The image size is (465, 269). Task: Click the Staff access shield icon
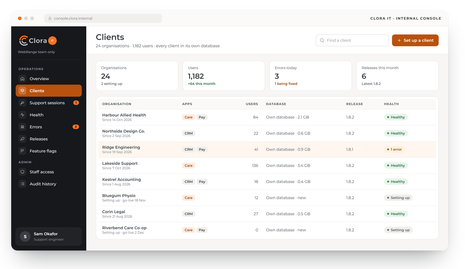(22, 172)
